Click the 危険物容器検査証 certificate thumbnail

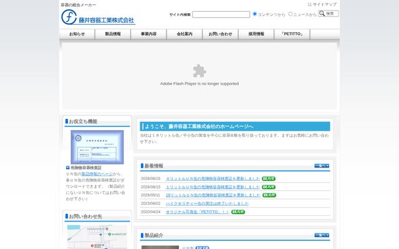pyautogui.click(x=97, y=147)
